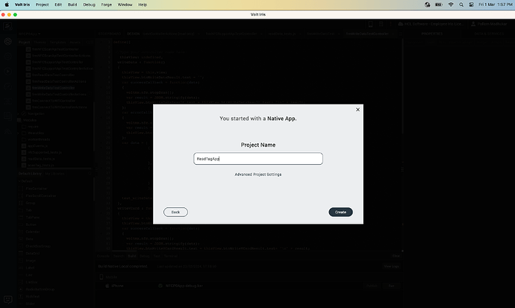Close the Native App dialog
Screen dimensions: 515x308
pos(358,110)
